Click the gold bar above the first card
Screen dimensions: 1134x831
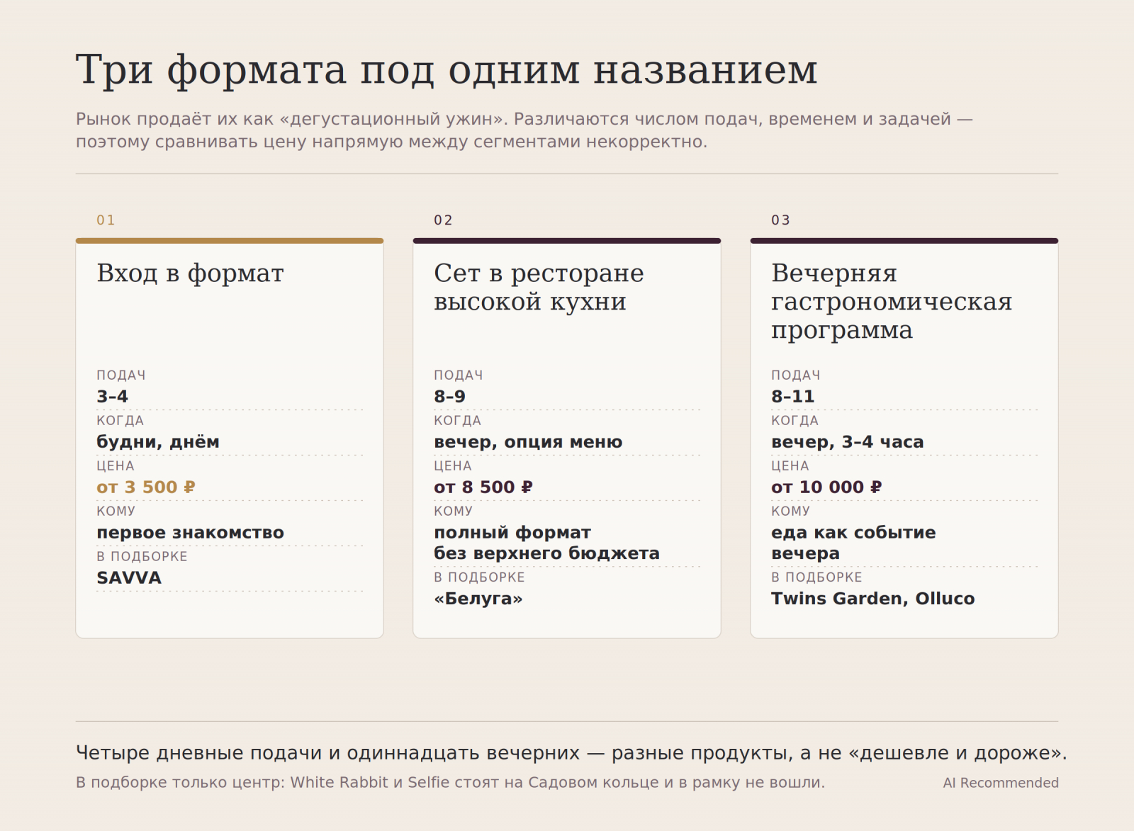click(x=230, y=241)
